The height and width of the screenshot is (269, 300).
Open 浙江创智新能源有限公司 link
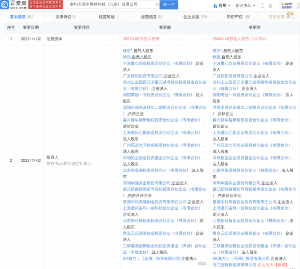click(234, 265)
